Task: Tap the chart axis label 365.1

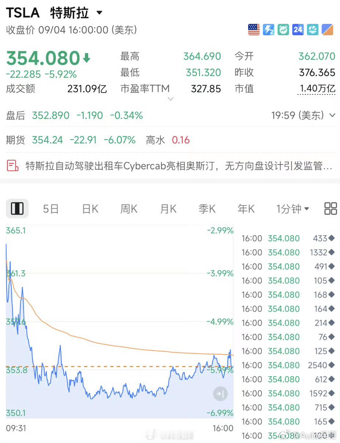Action: click(x=16, y=230)
